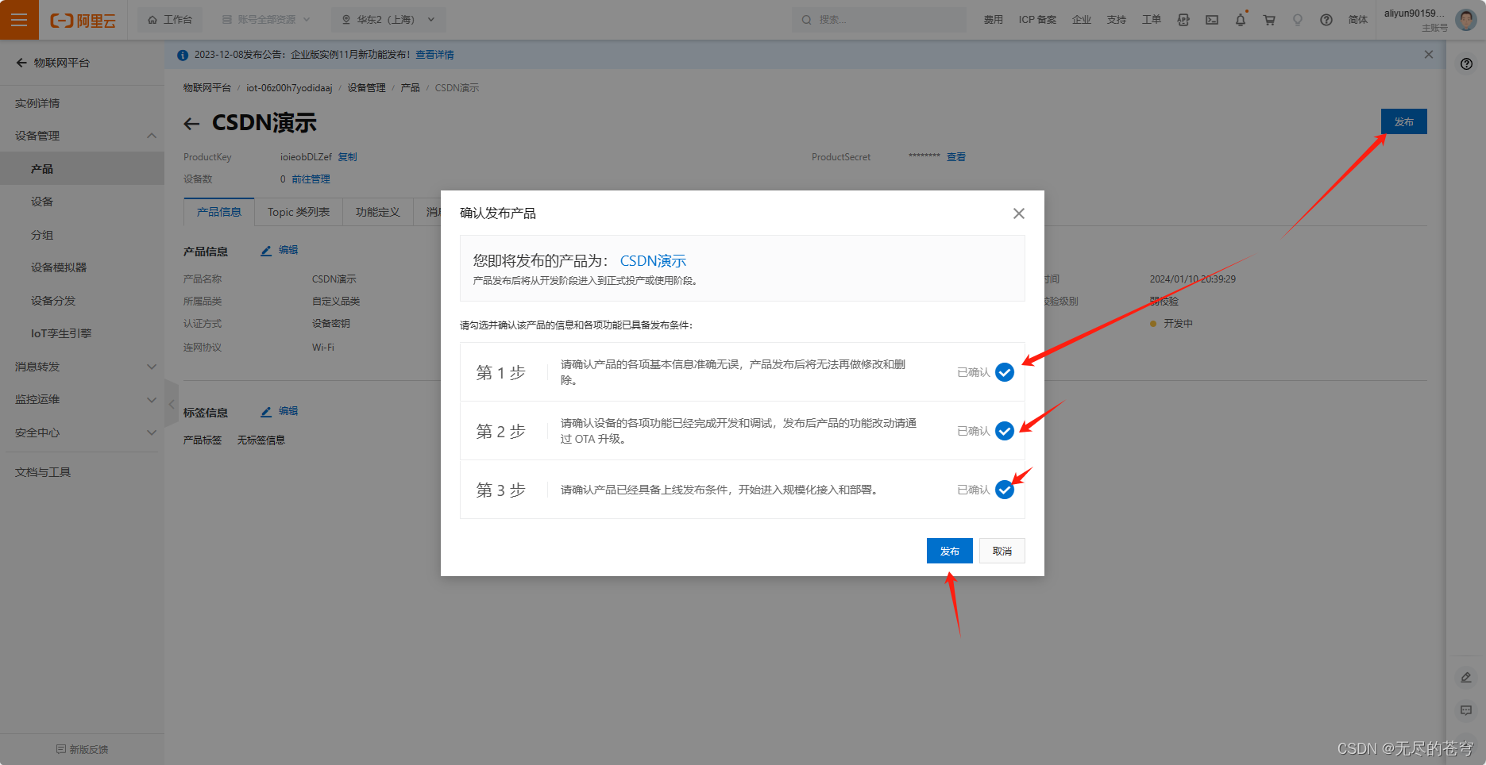Focus the top search box

click(878, 20)
